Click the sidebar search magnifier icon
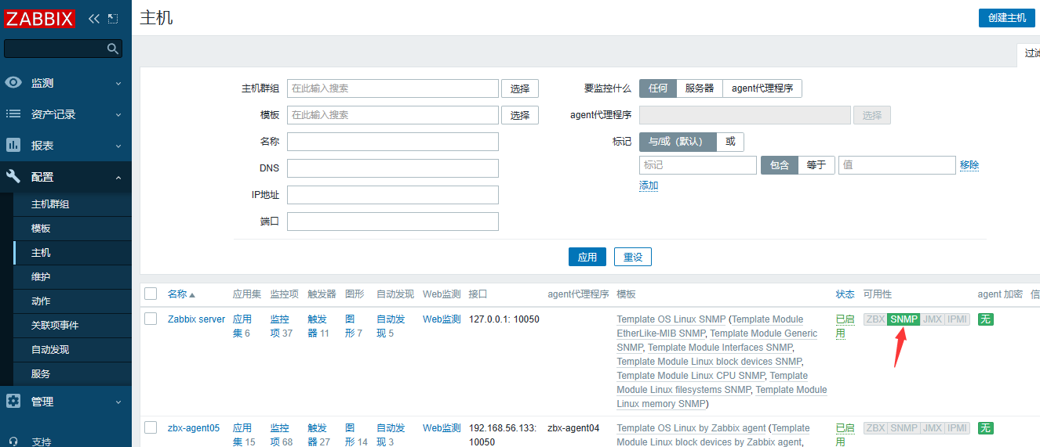Viewport: 1040px width, 447px height. pos(113,49)
